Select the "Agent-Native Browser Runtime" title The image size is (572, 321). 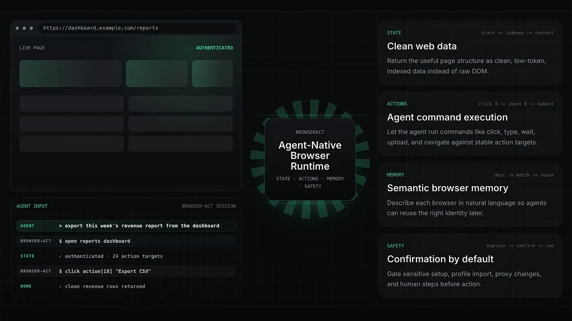(x=310, y=156)
